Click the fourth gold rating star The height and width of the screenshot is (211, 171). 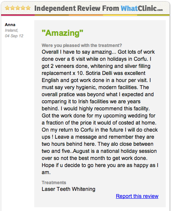click(x=23, y=8)
